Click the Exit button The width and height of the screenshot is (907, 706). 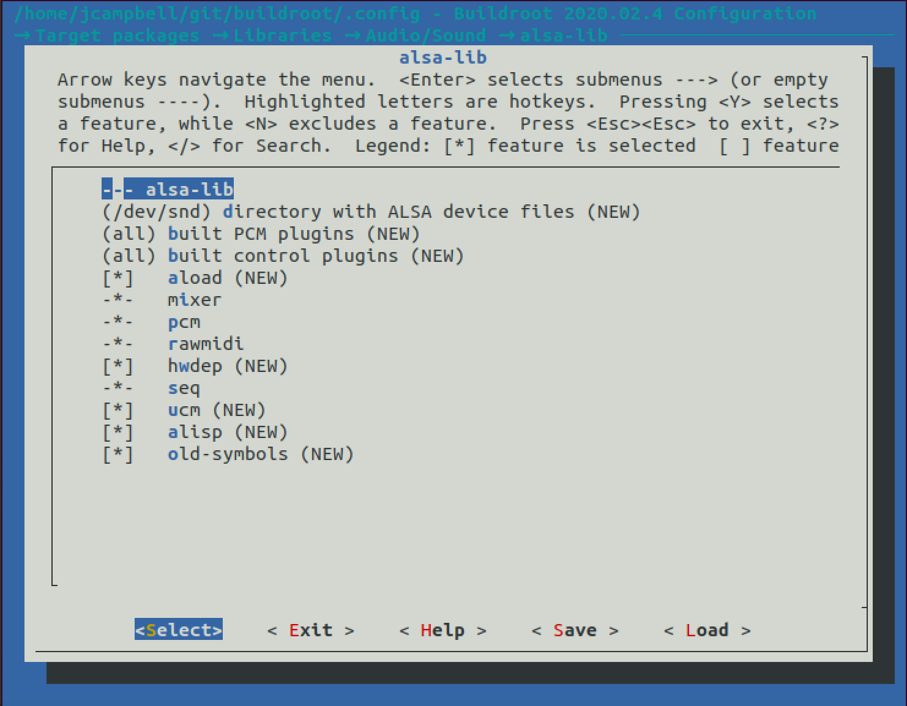tap(311, 630)
